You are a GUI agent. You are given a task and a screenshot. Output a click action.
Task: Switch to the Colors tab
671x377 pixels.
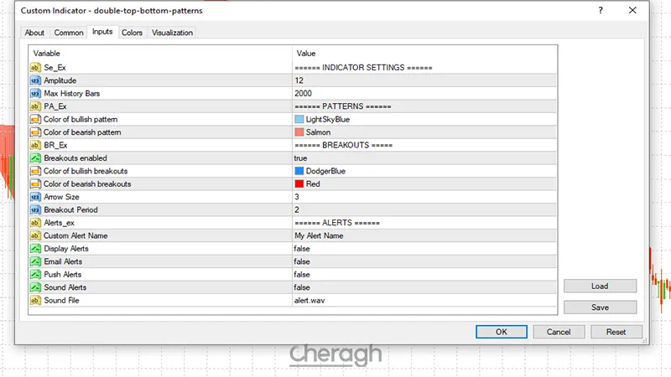[132, 33]
